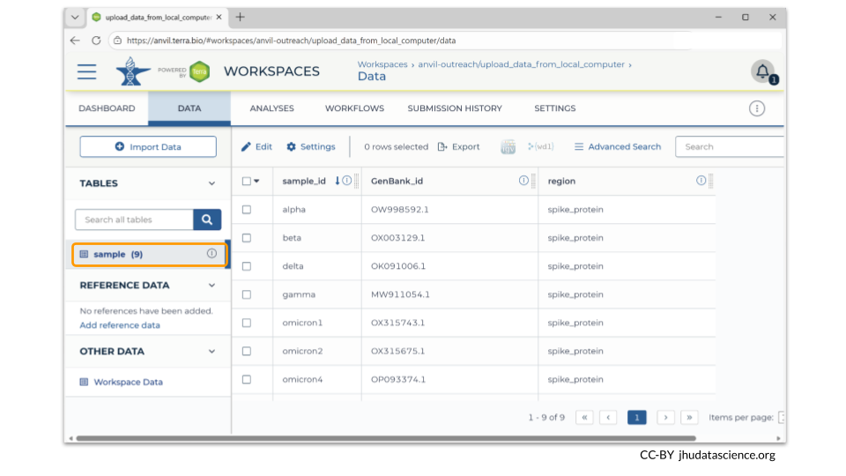Collapse the OTHER DATA section
Screen dimensions: 846x476
[211, 352]
